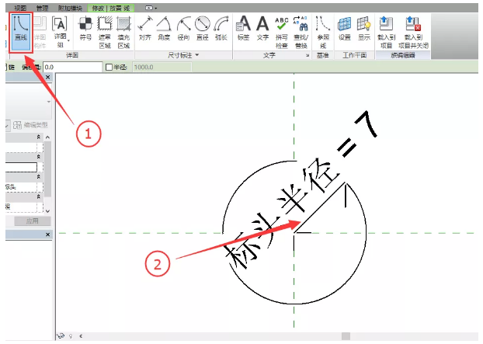The image size is (483, 344).
Task: Close the lower browser palette
Action: pyautogui.click(x=47, y=235)
